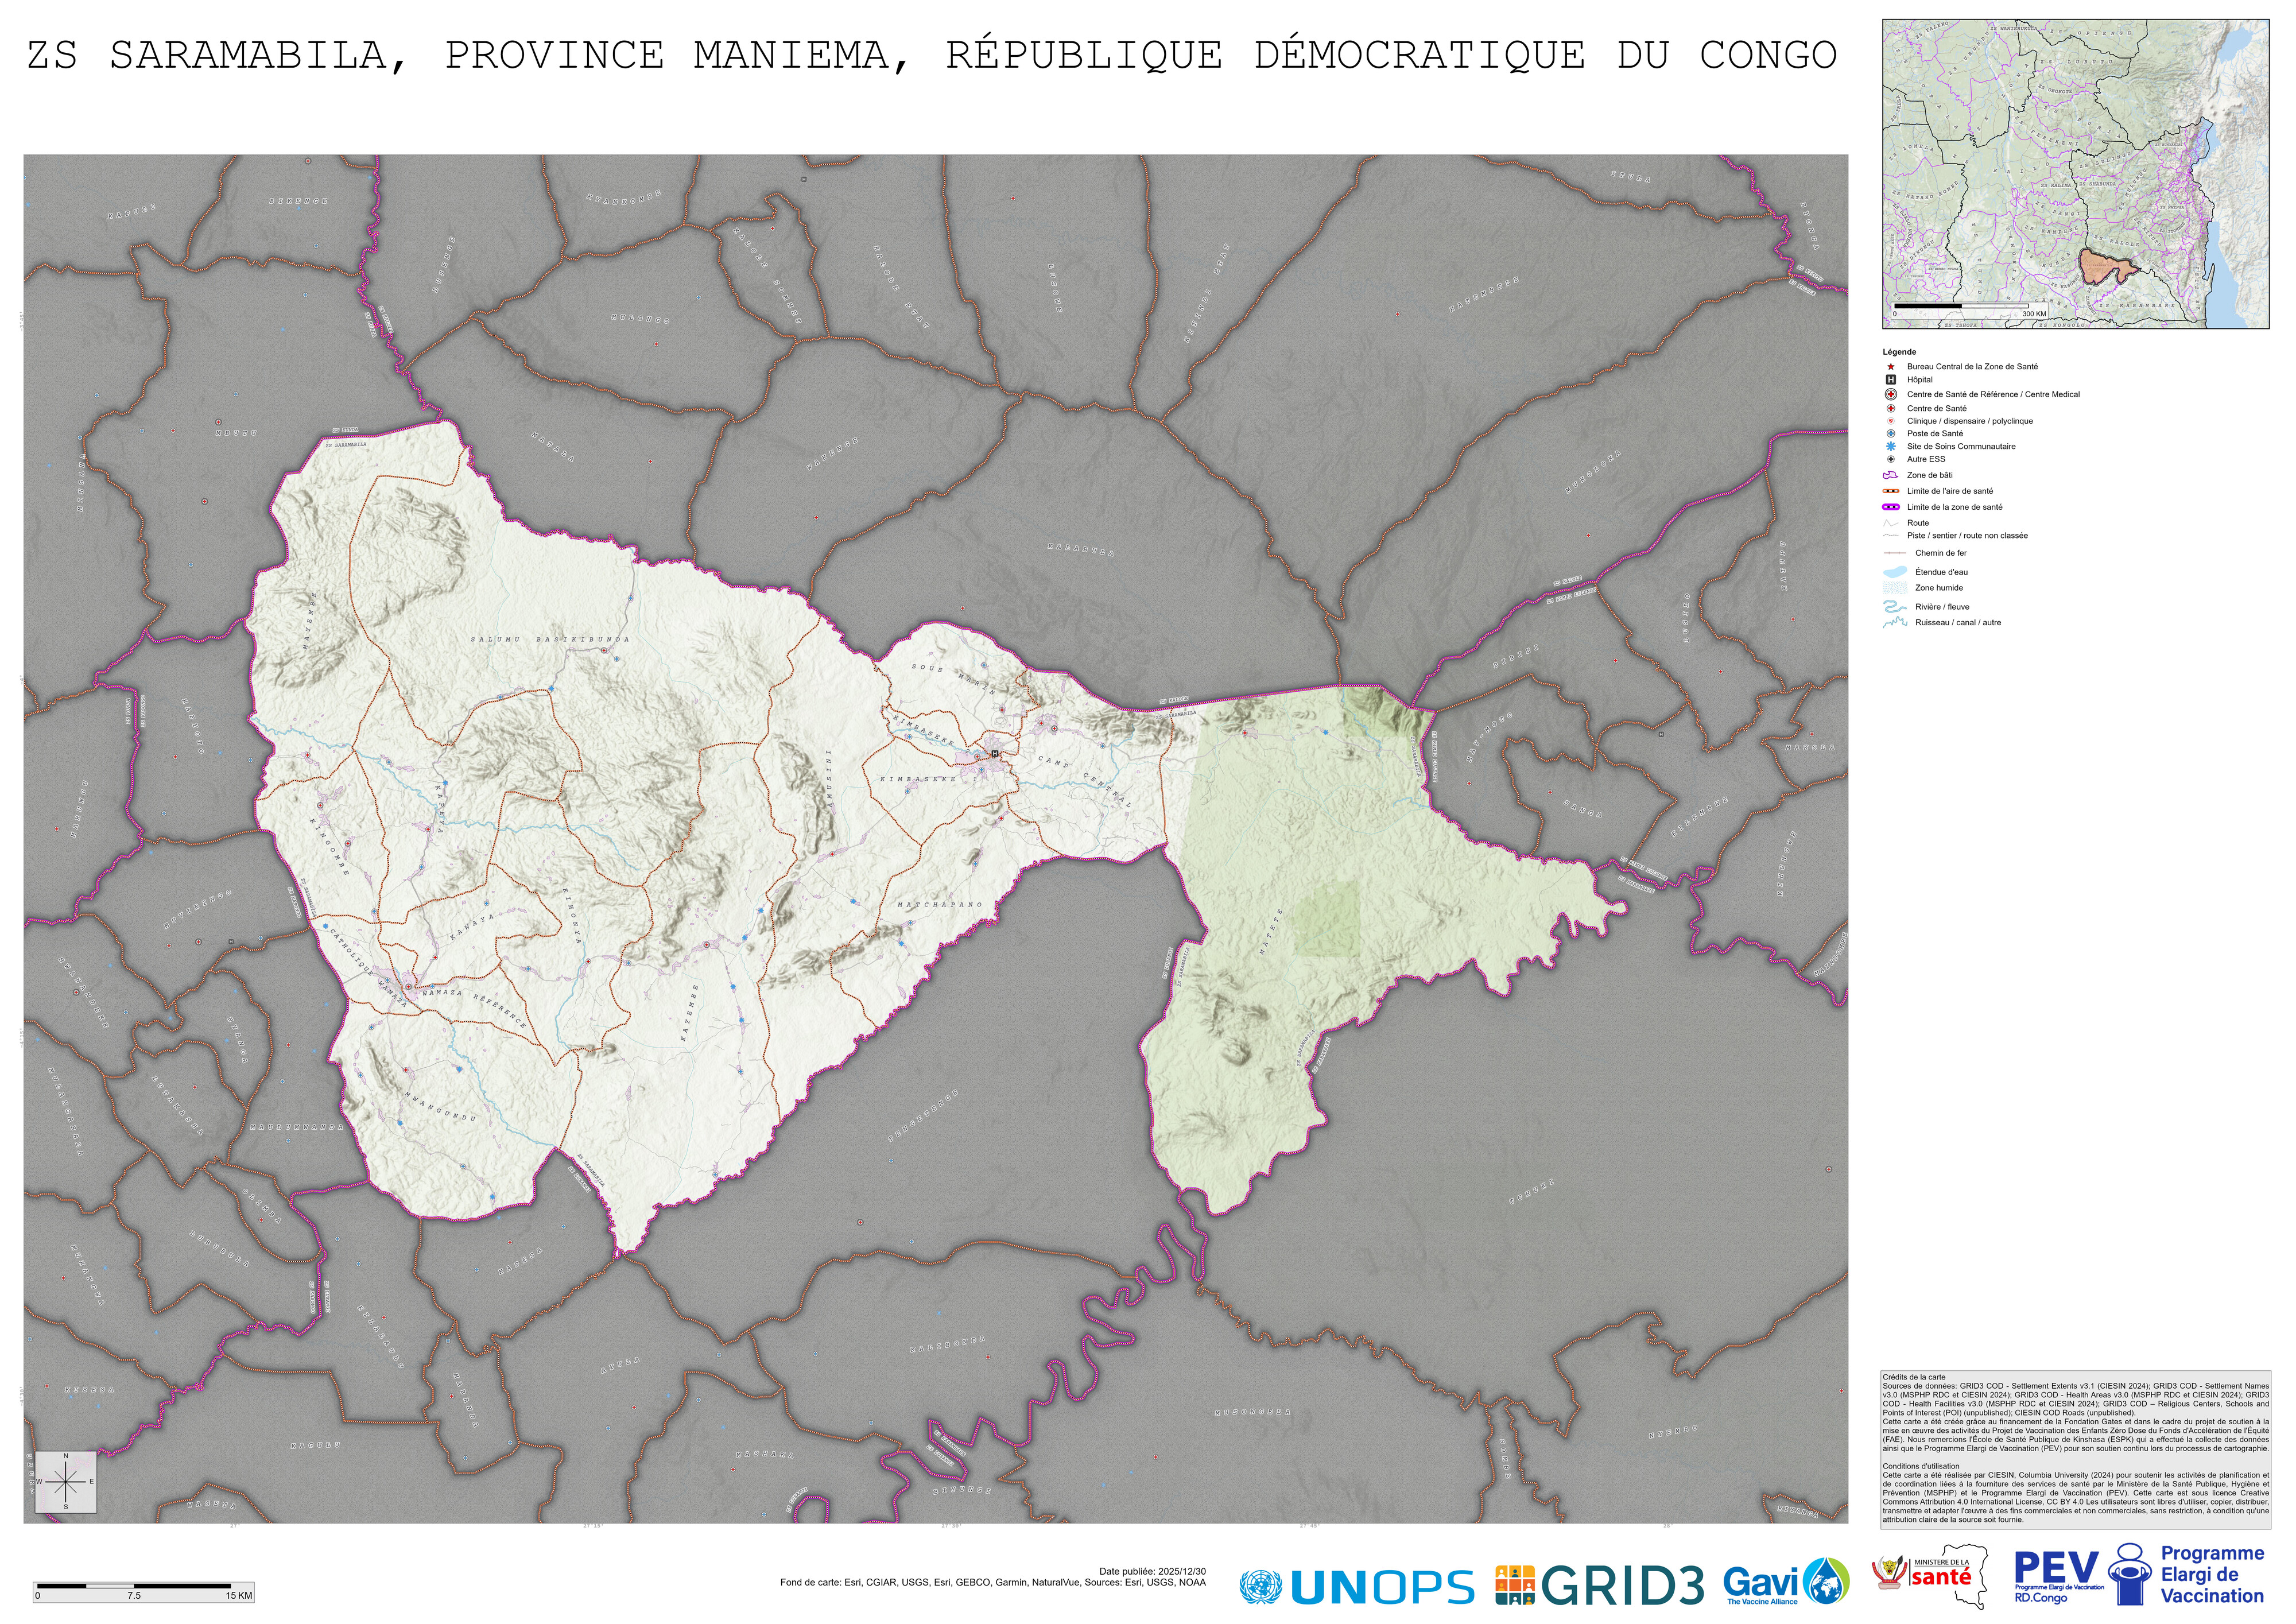This screenshot has height=1624, width=2296.
Task: Click the 'Bureau Central de la Zone de Santé' legend text
Action: [1972, 367]
